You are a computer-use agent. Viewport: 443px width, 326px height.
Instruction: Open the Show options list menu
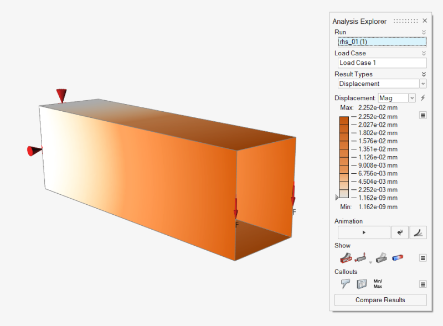pos(423,258)
